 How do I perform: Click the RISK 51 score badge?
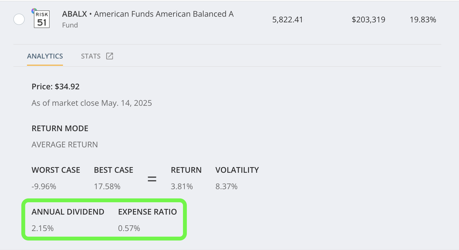(41, 19)
